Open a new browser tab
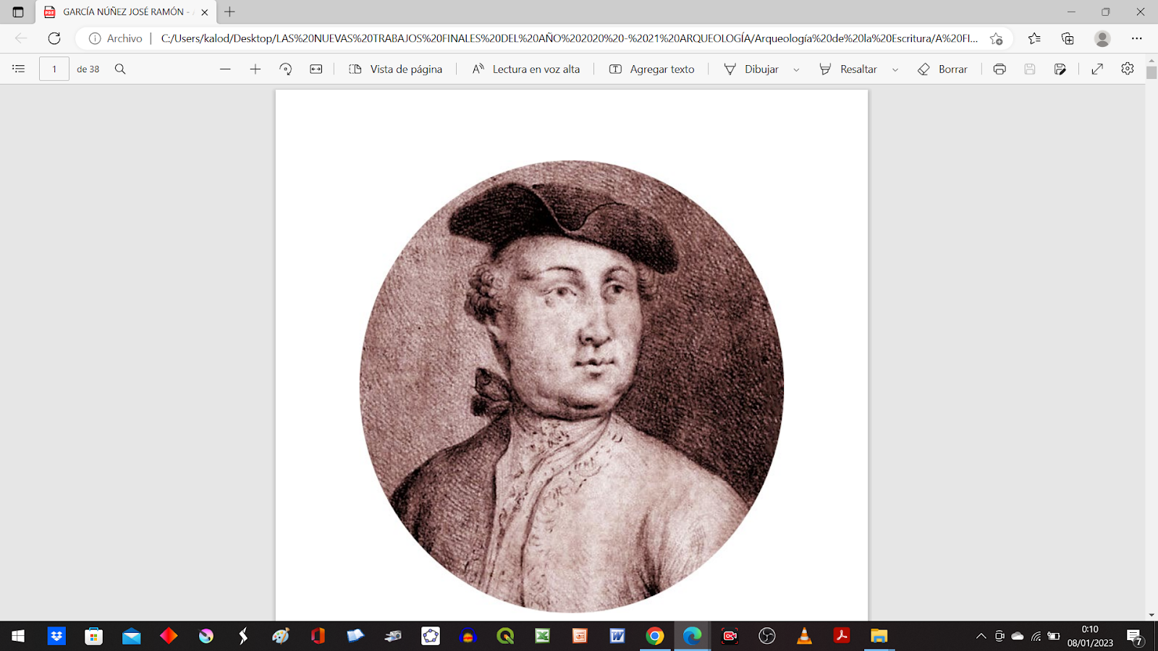This screenshot has height=651, width=1158. pyautogui.click(x=229, y=12)
